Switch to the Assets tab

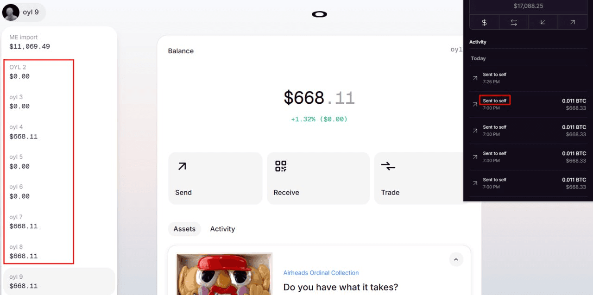(184, 229)
